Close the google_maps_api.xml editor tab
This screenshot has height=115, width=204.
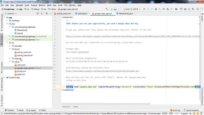[x=113, y=13]
